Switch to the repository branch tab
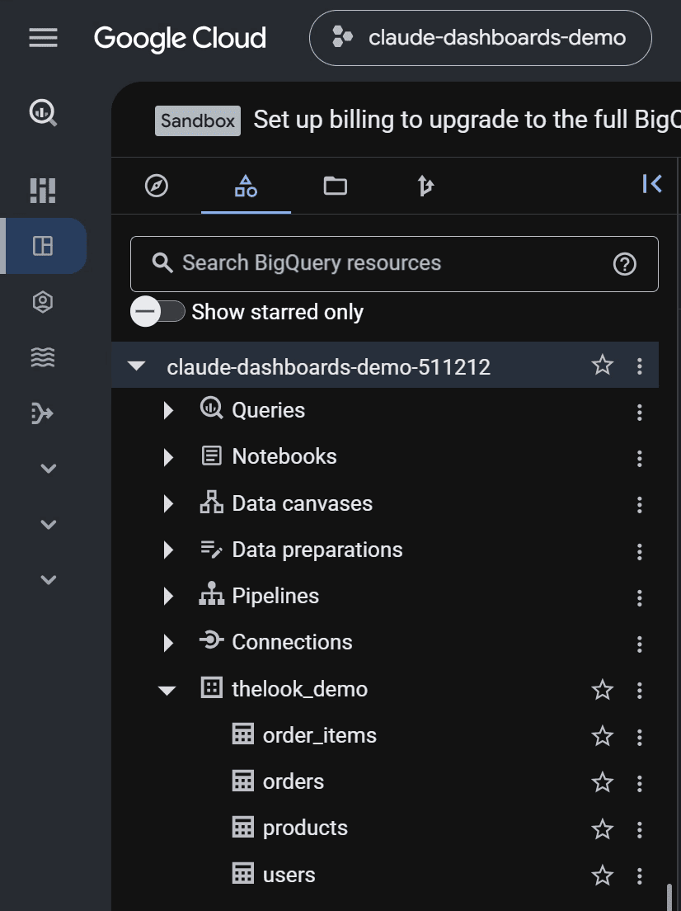Screen dimensions: 681x911 [x=425, y=186]
